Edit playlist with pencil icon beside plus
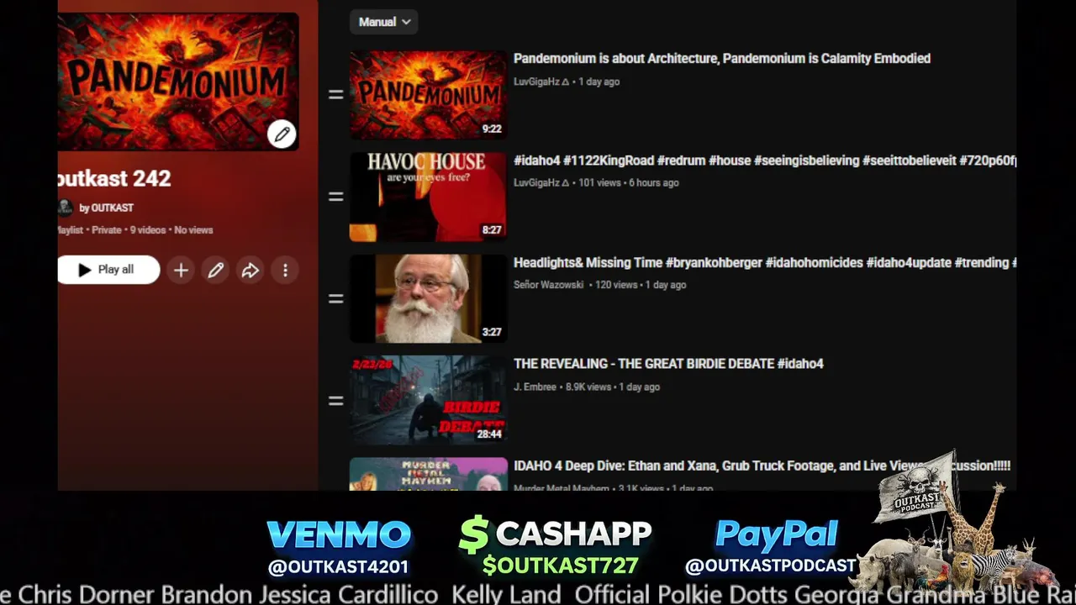This screenshot has width=1076, height=605. point(216,270)
